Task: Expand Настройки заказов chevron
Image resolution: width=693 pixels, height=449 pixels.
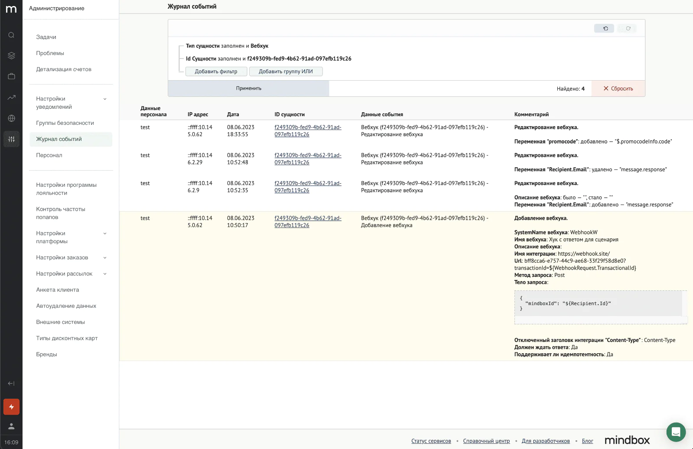Action: 104,258
